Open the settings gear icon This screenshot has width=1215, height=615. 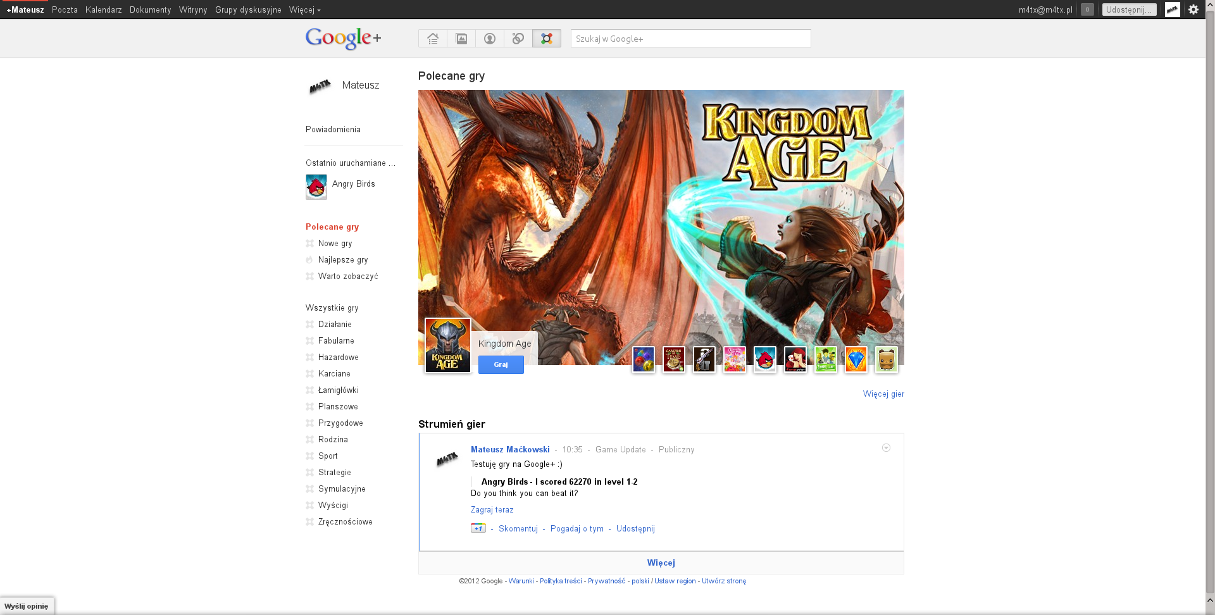pos(1193,9)
